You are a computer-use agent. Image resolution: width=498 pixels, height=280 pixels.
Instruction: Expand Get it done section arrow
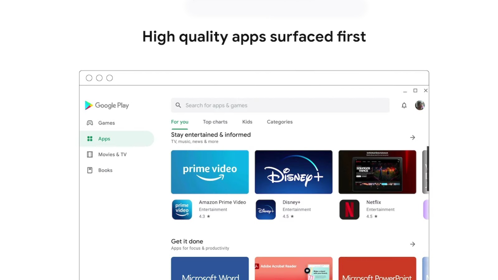(x=412, y=244)
